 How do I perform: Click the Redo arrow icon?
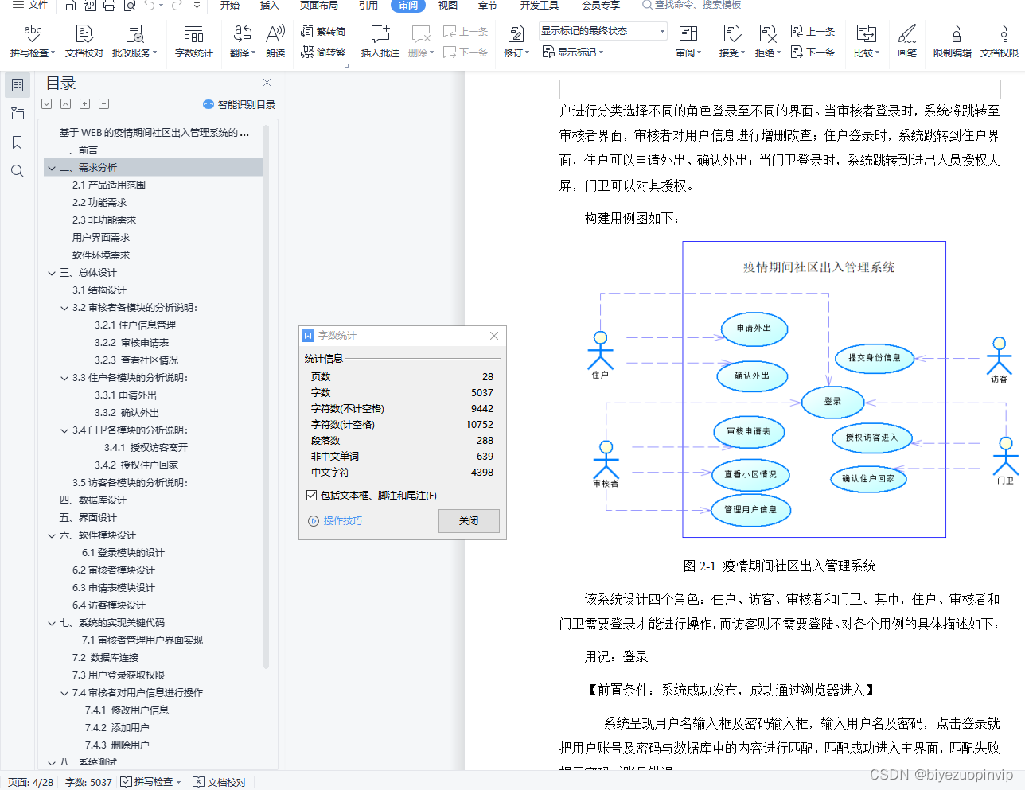(177, 6)
